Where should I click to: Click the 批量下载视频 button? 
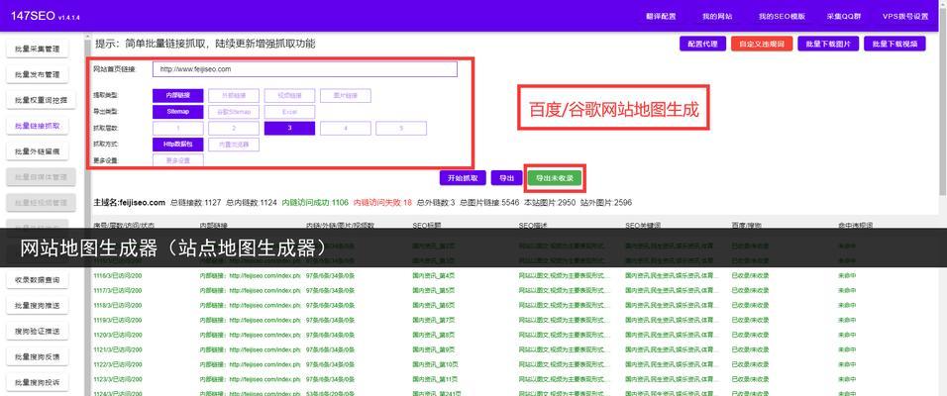pos(894,44)
